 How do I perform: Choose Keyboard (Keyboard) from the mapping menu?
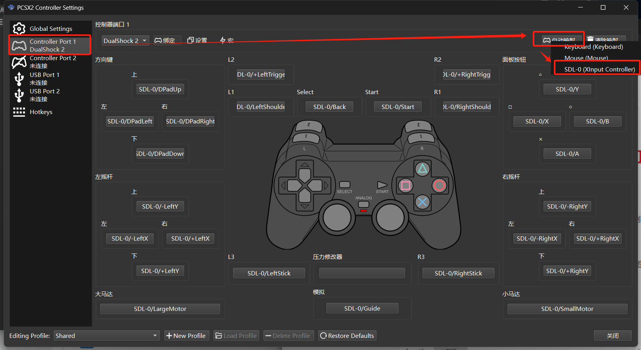pyautogui.click(x=594, y=47)
